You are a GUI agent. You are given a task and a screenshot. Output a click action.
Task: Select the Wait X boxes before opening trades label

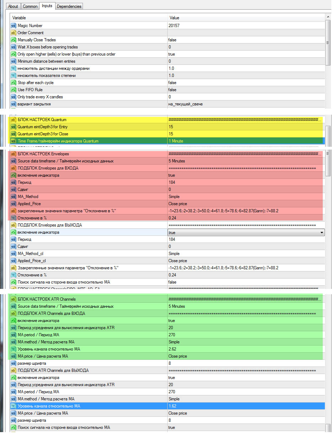(48, 47)
